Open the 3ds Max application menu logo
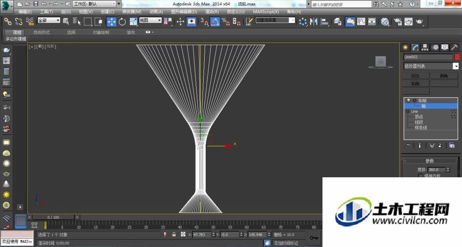Viewport: 462px width, 247px height. pyautogui.click(x=6, y=6)
